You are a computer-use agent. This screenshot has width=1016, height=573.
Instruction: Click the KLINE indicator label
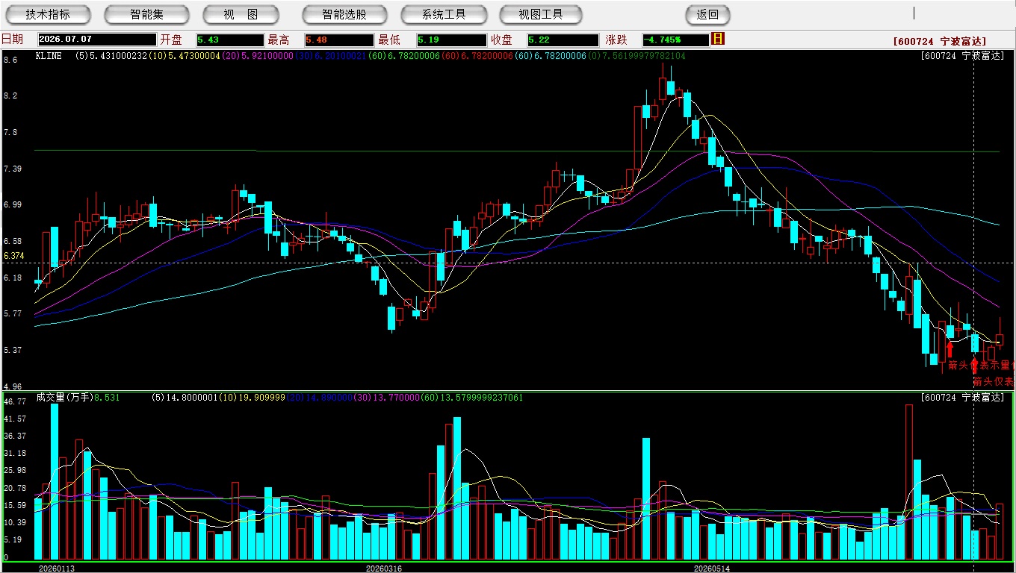point(49,56)
